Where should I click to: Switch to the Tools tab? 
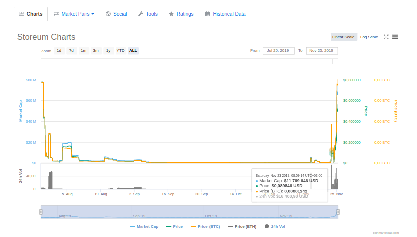tap(148, 14)
